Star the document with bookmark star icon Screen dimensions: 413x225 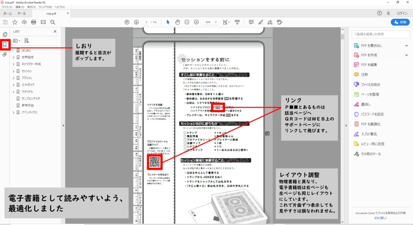(15, 23)
